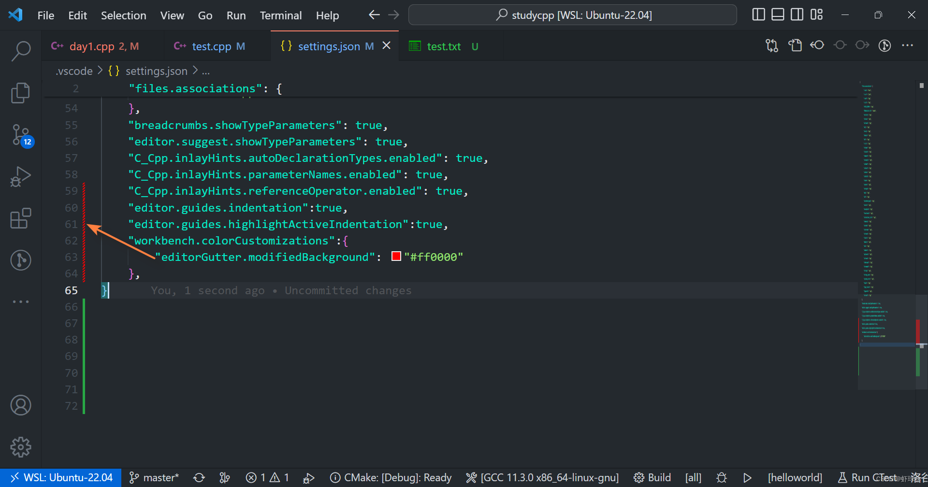The image size is (928, 487).
Task: Open the Run and Debug view
Action: pos(21,176)
